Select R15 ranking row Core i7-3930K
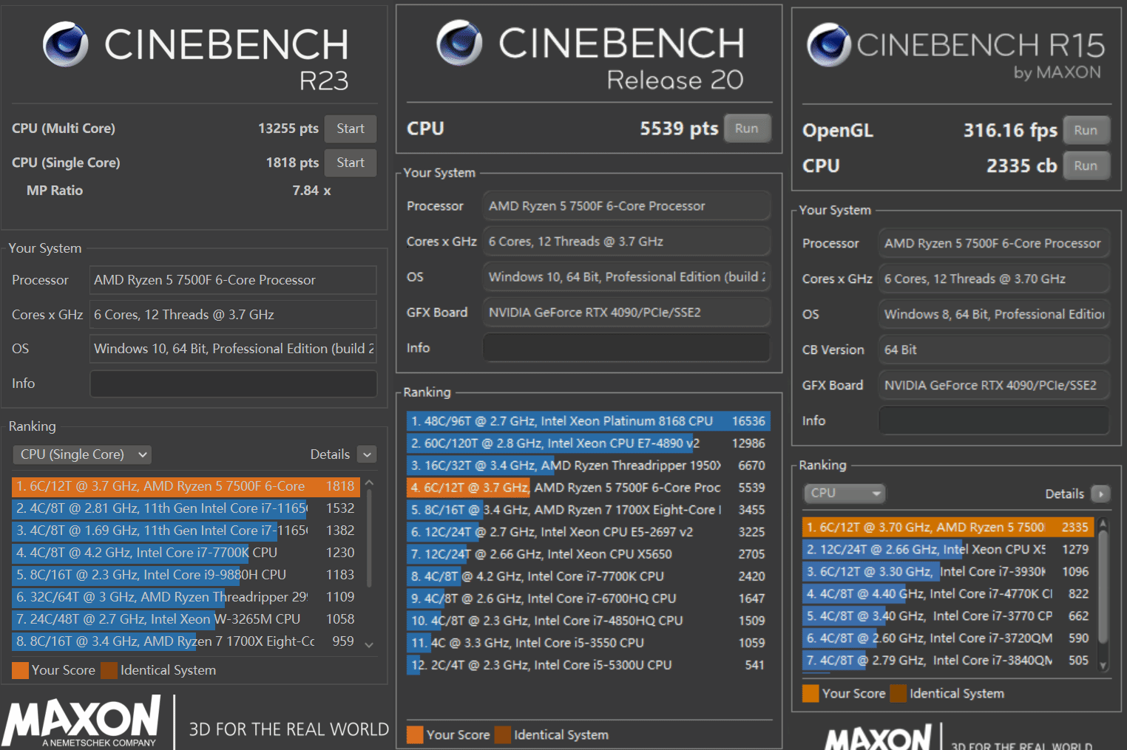 pyautogui.click(x=948, y=572)
